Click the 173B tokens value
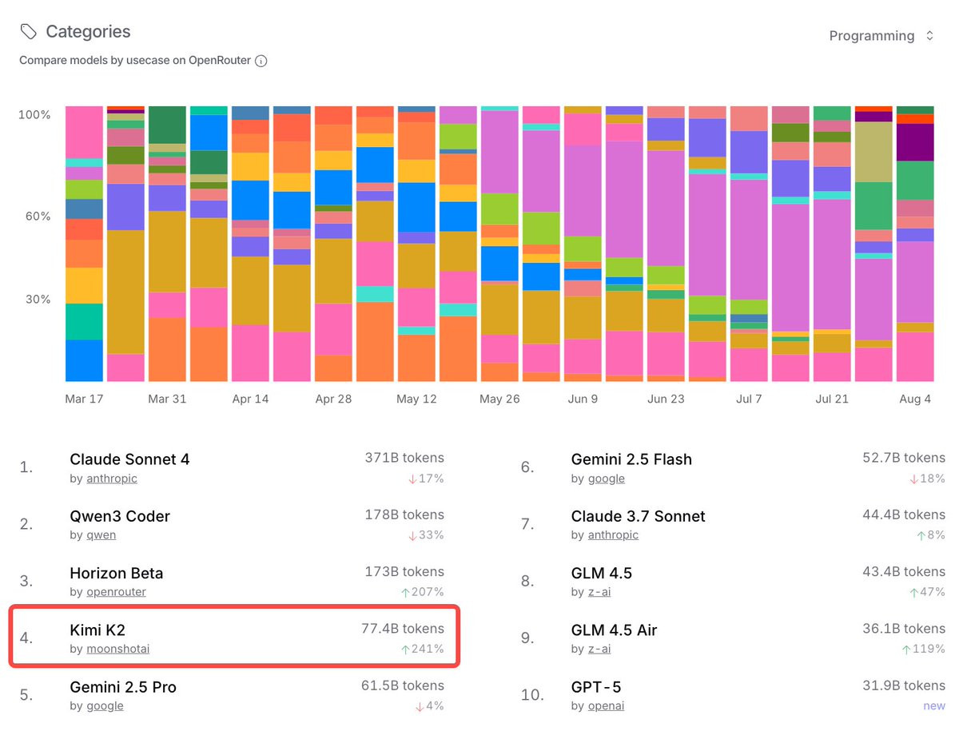The width and height of the screenshot is (959, 731). pos(404,572)
